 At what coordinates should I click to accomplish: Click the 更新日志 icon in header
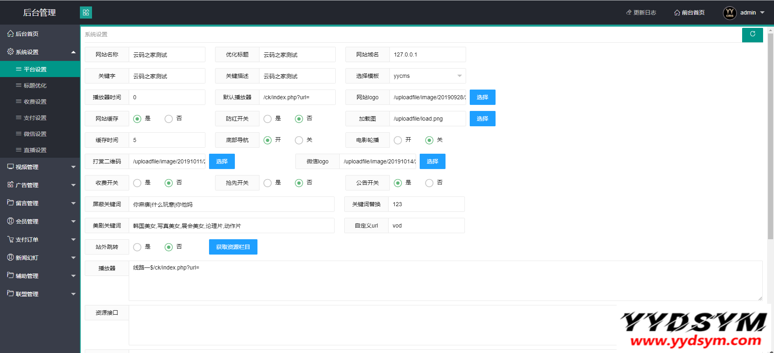(x=629, y=13)
